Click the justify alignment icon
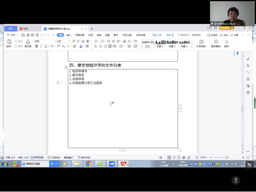The width and height of the screenshot is (256, 192). 110,46
